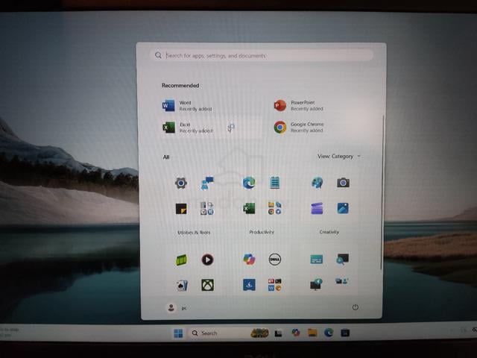Open the Dell app icon
Image resolution: width=477 pixels, height=358 pixels.
[275, 260]
